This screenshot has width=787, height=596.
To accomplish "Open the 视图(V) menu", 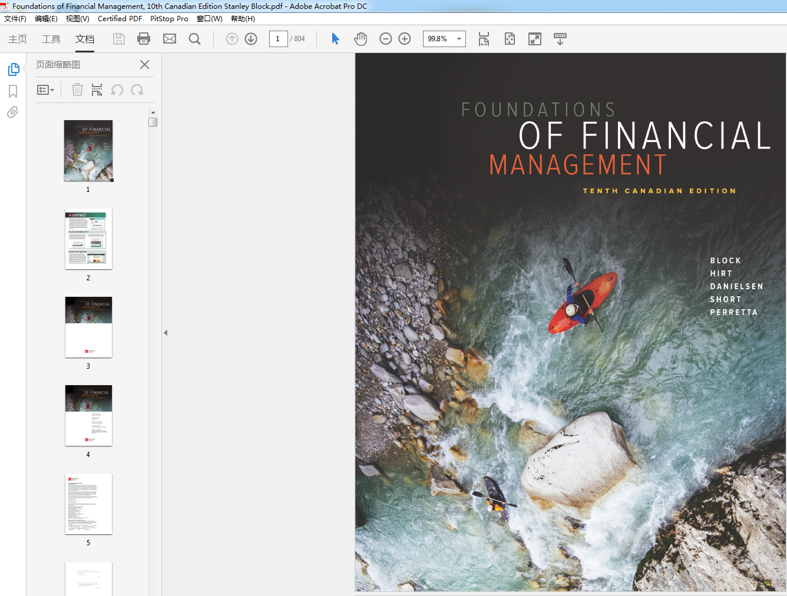I will [x=78, y=19].
